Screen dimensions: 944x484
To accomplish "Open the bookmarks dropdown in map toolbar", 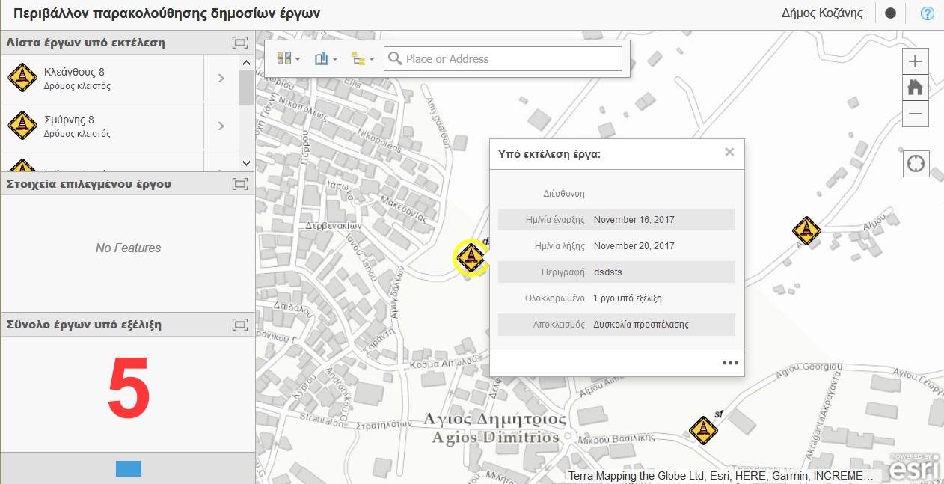I will click(x=326, y=58).
